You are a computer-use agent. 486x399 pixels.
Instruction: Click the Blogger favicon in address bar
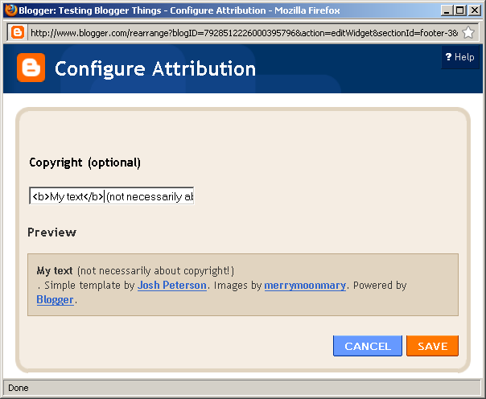tap(18, 32)
